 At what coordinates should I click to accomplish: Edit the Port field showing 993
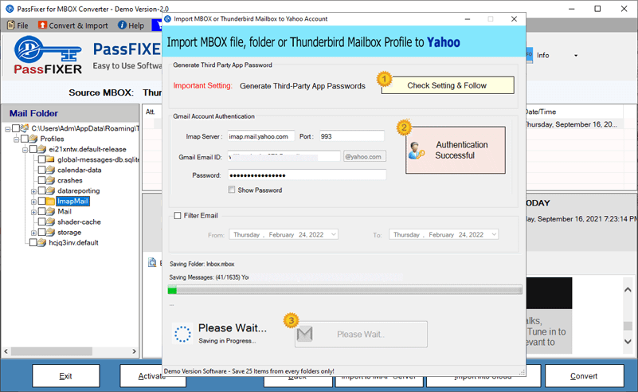click(351, 136)
